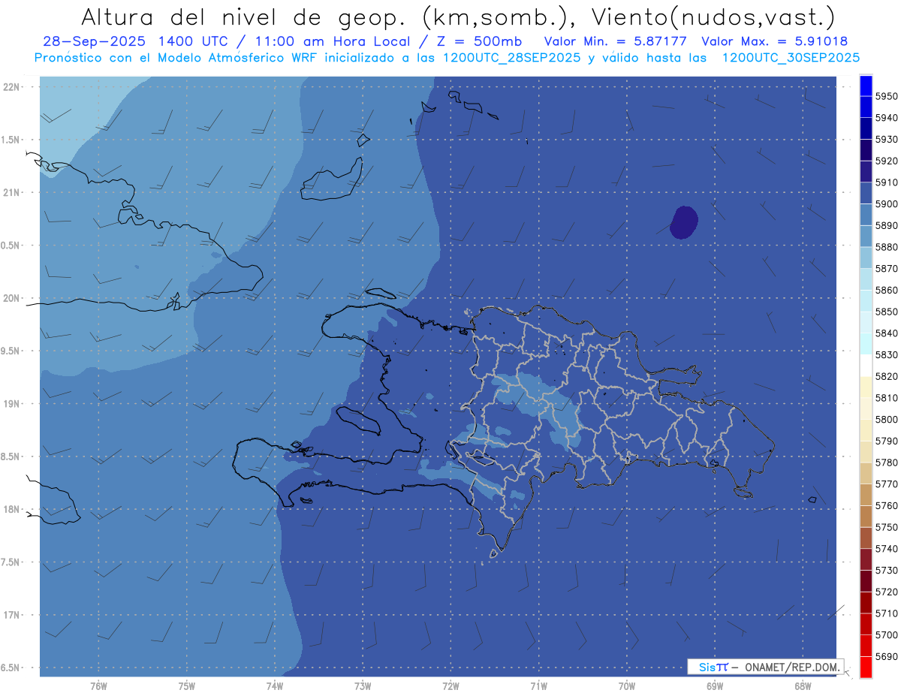This screenshot has width=901, height=696.
Task: Click the 5860 colorbar label
Action: coord(886,290)
